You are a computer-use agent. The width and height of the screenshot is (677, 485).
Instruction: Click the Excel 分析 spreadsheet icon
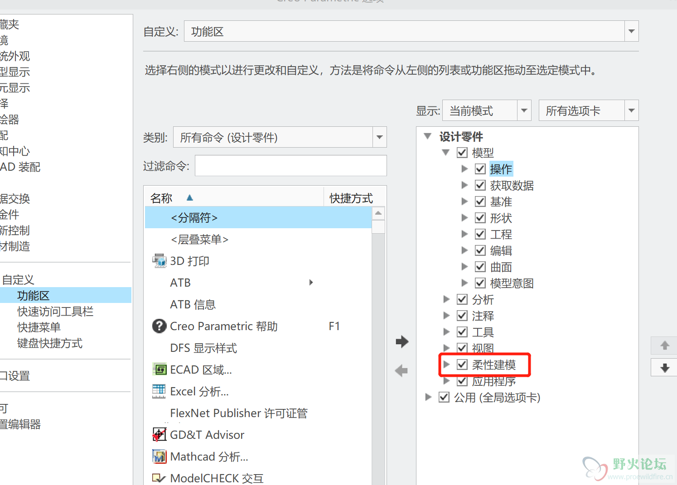pos(159,391)
